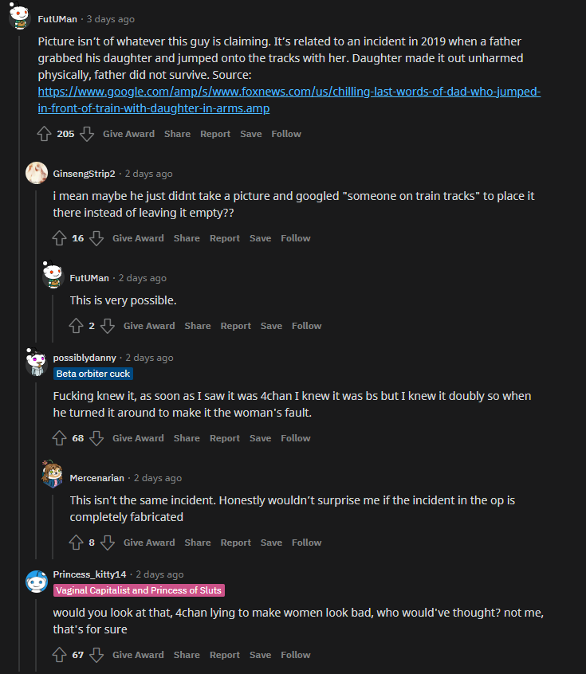586x674 pixels.
Task: Follow Princess_kitty14's comment
Action: pos(296,655)
